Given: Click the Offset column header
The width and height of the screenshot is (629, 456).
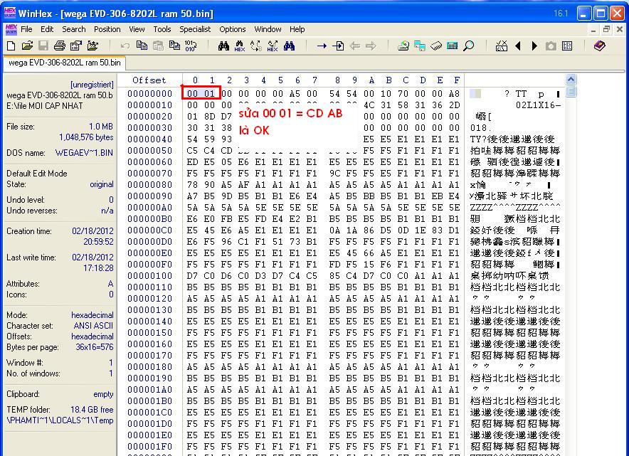Looking at the screenshot, I should click(x=149, y=80).
